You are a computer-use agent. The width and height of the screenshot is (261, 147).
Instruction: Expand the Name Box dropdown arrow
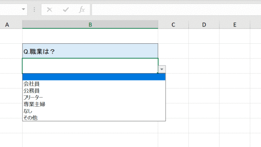24,9
